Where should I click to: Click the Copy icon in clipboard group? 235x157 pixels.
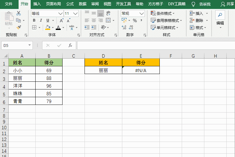(19, 20)
